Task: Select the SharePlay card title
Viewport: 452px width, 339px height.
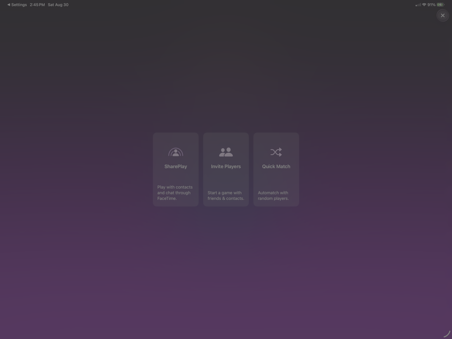Action: click(x=175, y=166)
